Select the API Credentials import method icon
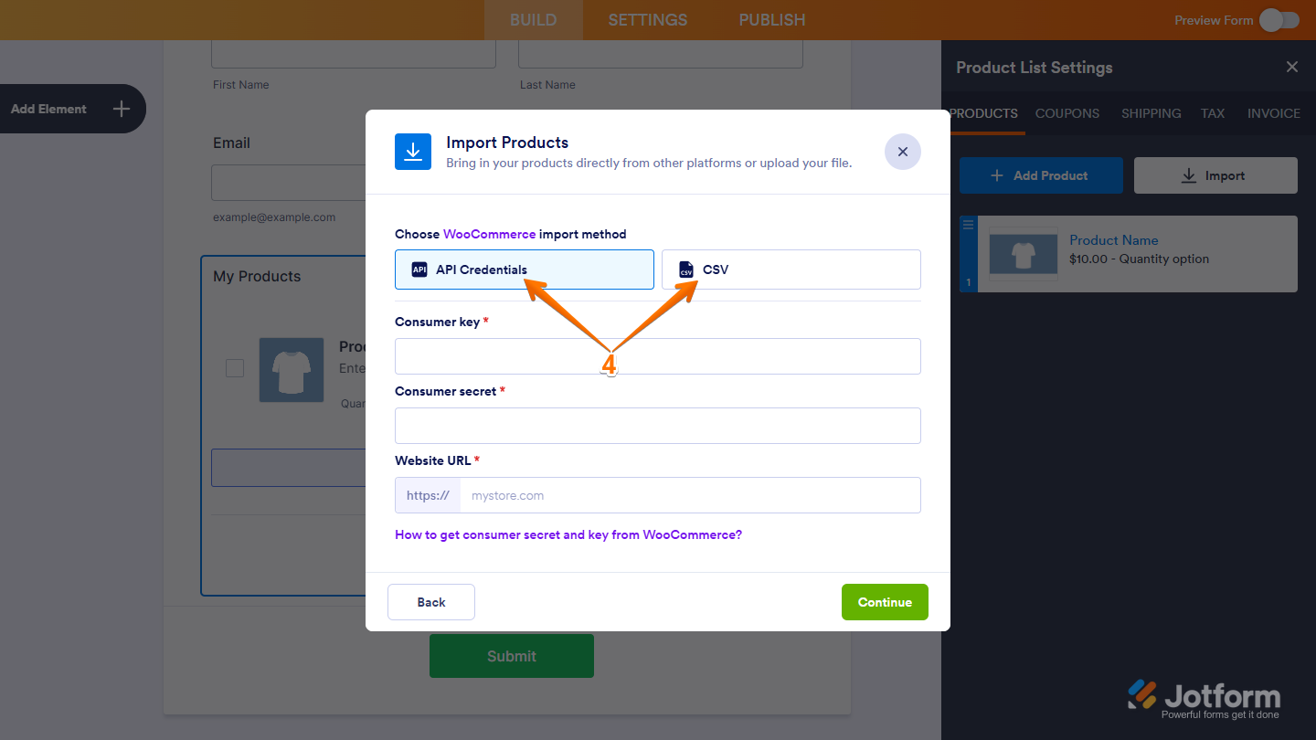The image size is (1316, 740). point(419,269)
